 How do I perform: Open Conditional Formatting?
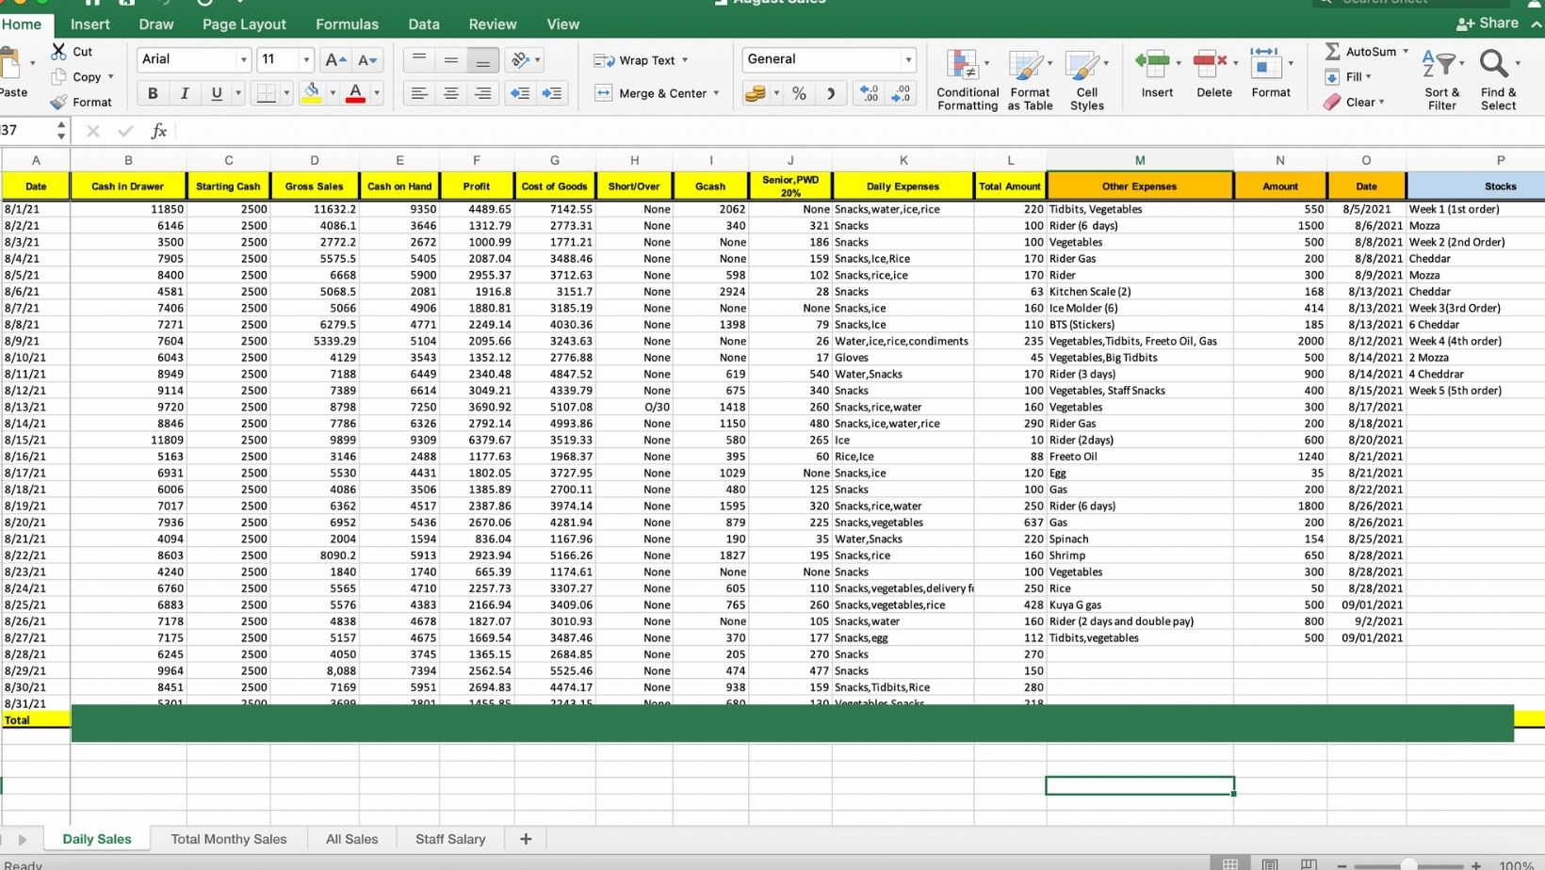pyautogui.click(x=968, y=80)
